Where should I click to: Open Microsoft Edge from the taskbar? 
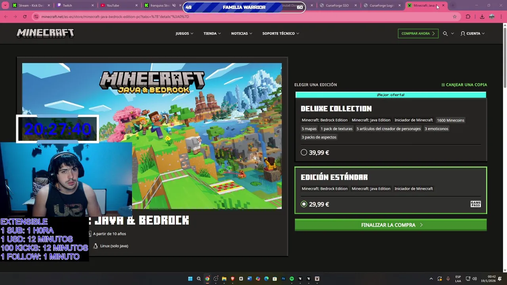pyautogui.click(x=267, y=279)
